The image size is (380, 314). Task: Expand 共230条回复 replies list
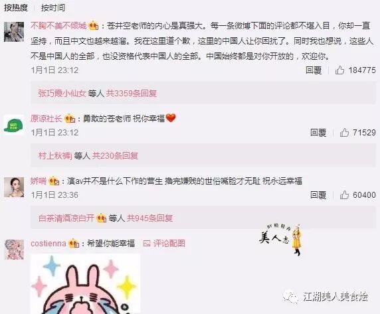115,155
